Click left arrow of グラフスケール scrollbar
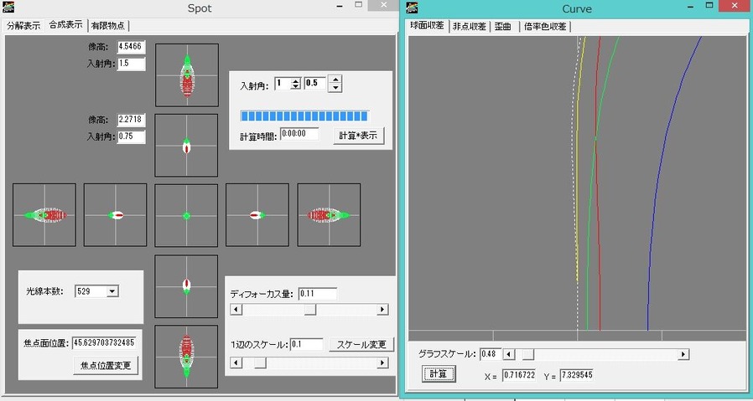This screenshot has height=401, width=753. point(509,354)
